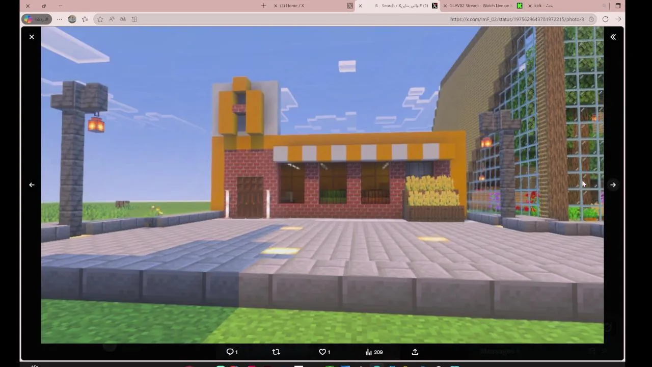Switch to the Search / X tab
The height and width of the screenshot is (367, 652).
tap(397, 6)
